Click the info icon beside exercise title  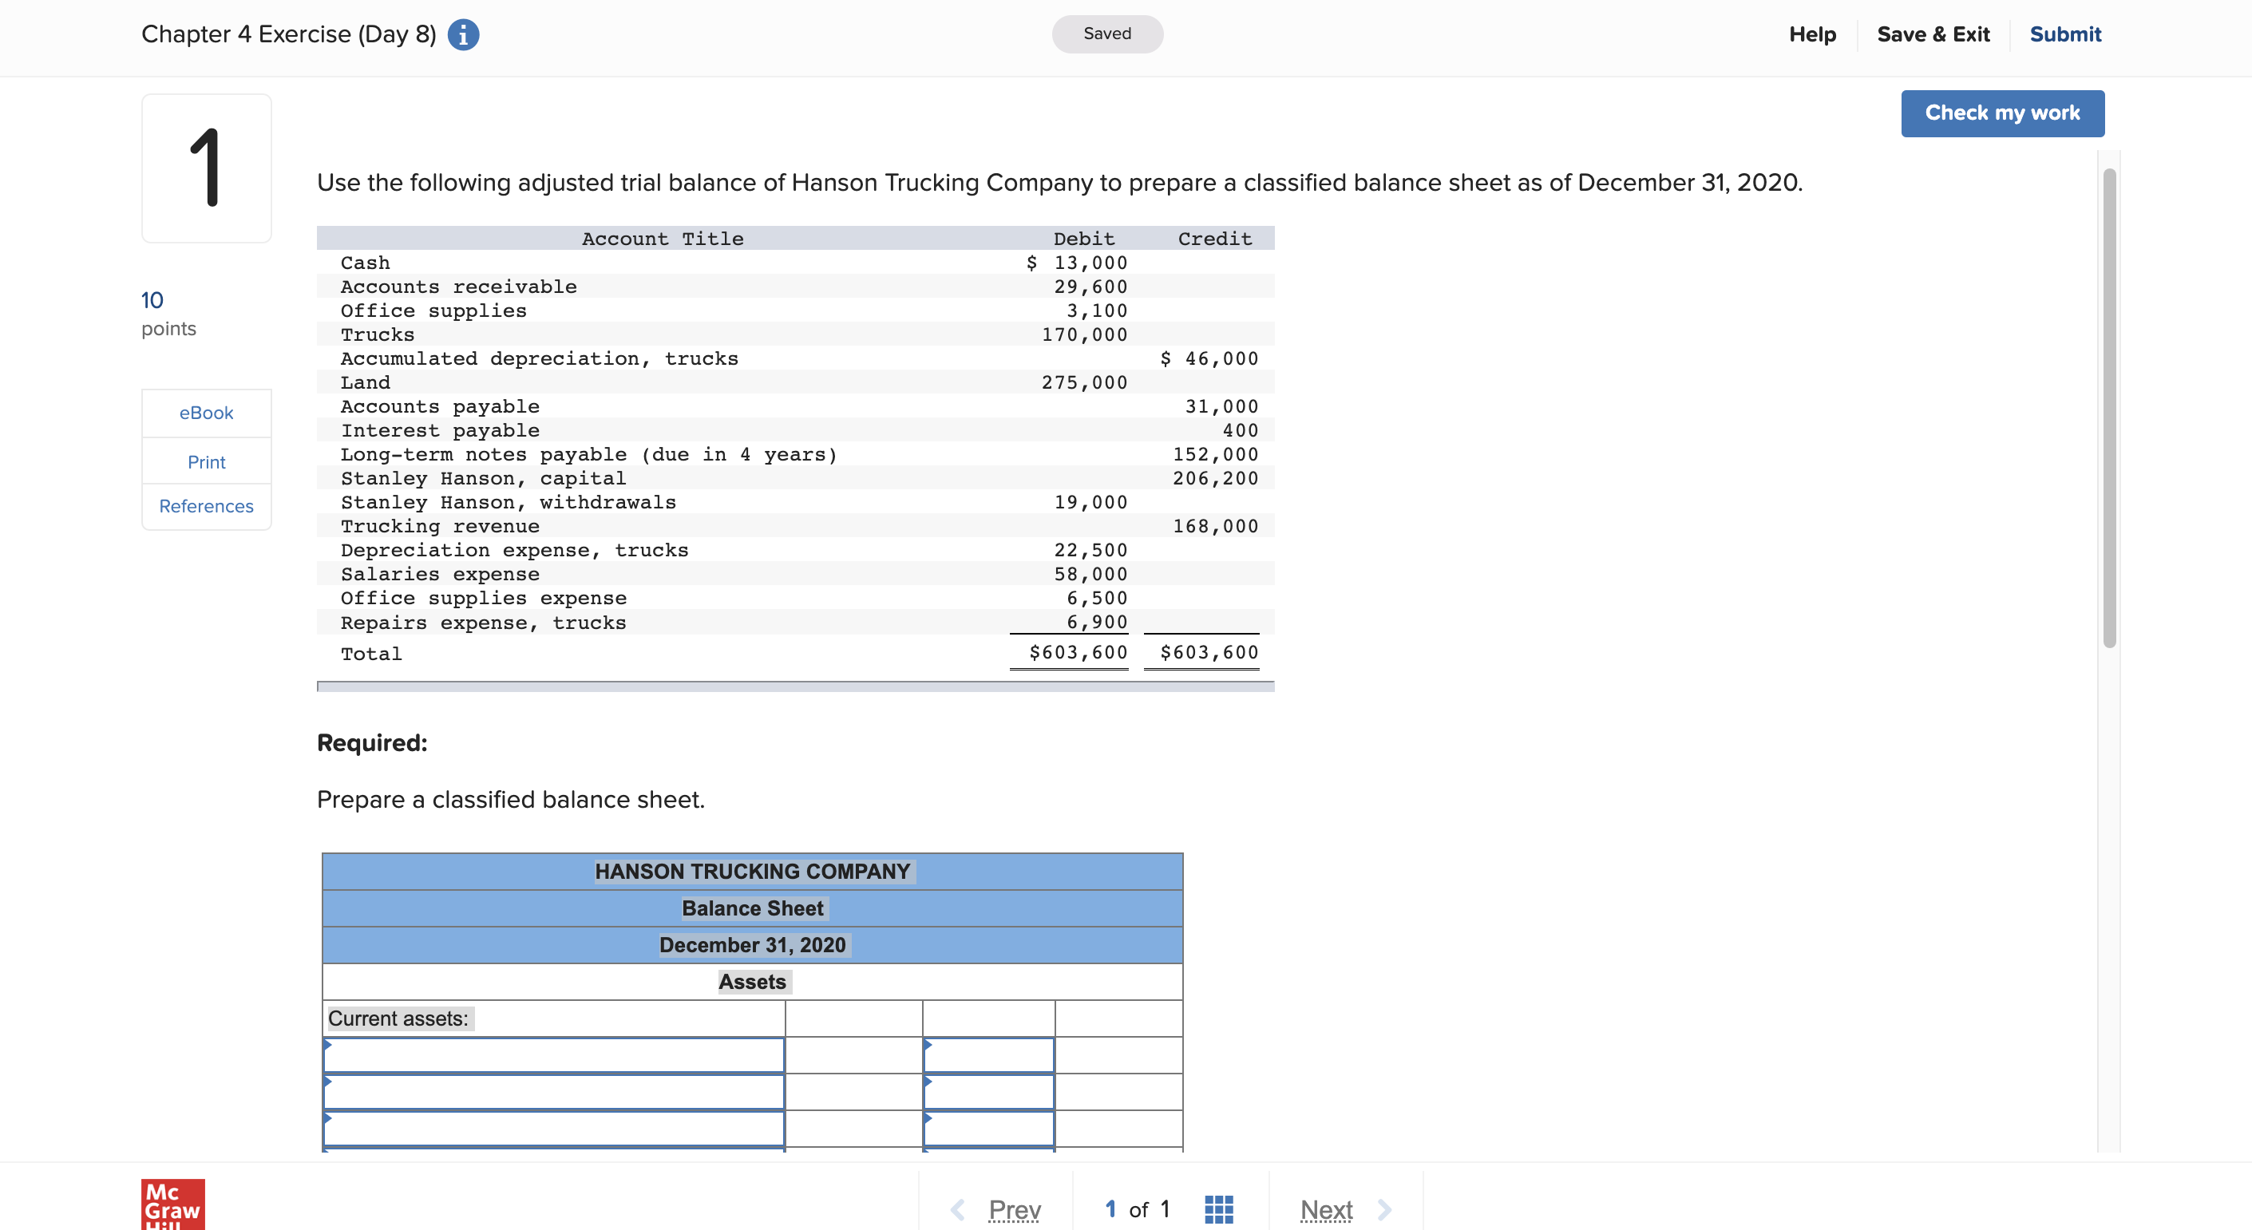click(x=462, y=35)
